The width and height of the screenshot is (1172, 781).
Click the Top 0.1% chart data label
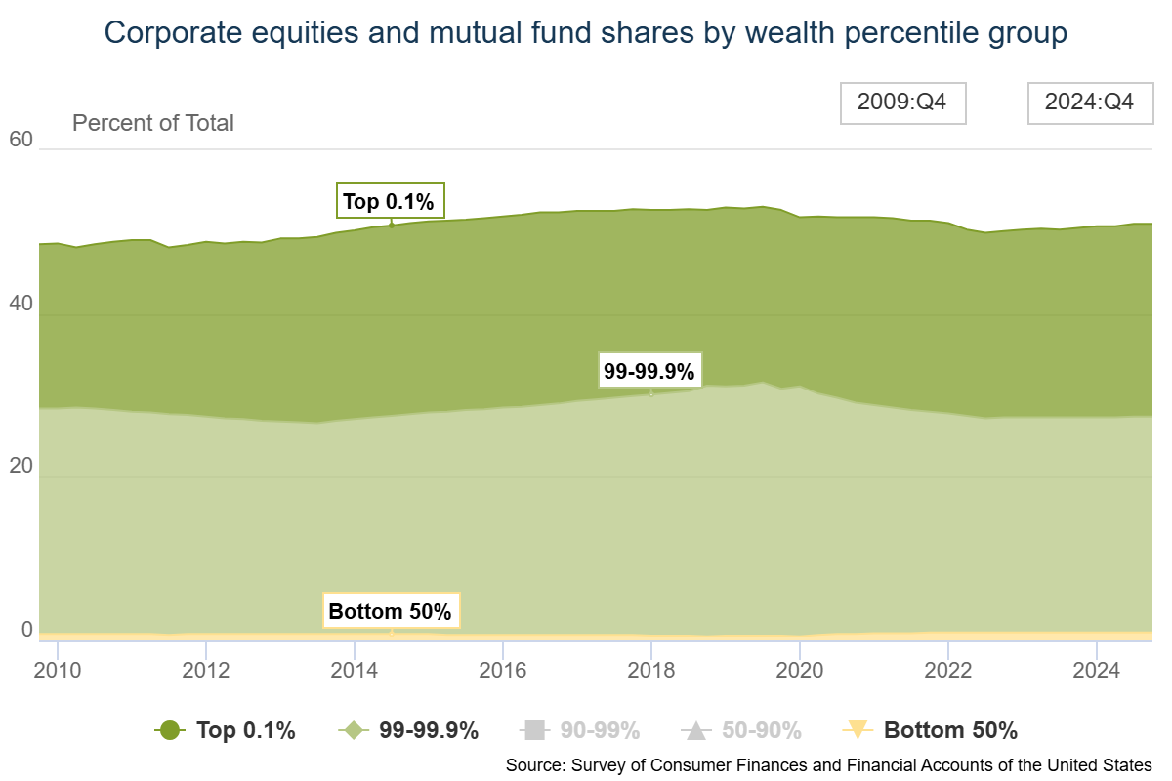coord(390,201)
